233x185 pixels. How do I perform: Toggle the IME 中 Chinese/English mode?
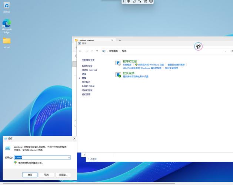128,1
